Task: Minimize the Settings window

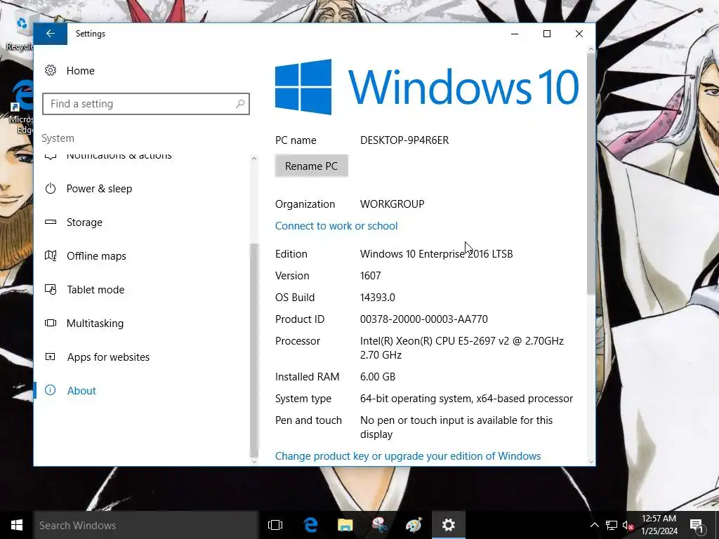Action: (515, 34)
